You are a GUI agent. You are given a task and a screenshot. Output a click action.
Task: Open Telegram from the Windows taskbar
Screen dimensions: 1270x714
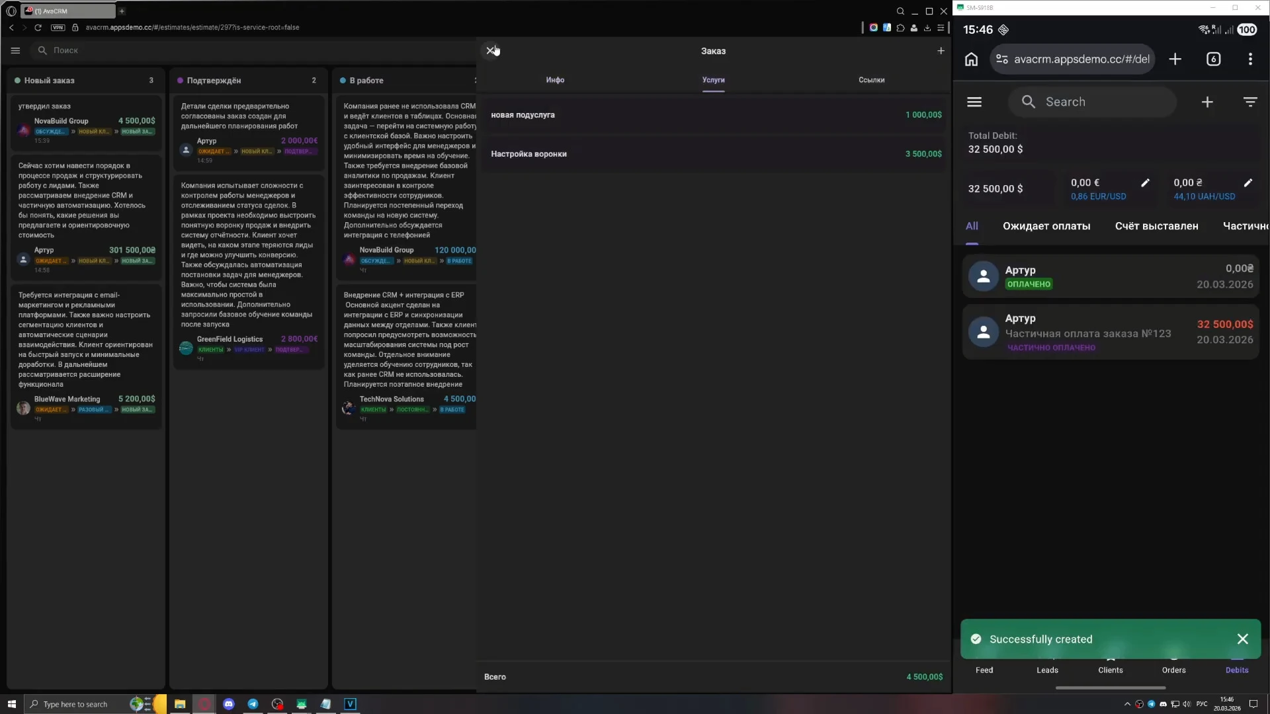click(253, 704)
